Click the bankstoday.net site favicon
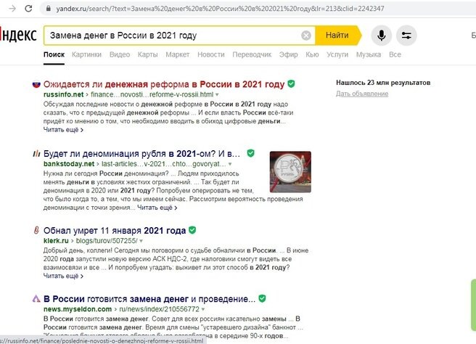Screen dimensions: 476x344 [36, 154]
